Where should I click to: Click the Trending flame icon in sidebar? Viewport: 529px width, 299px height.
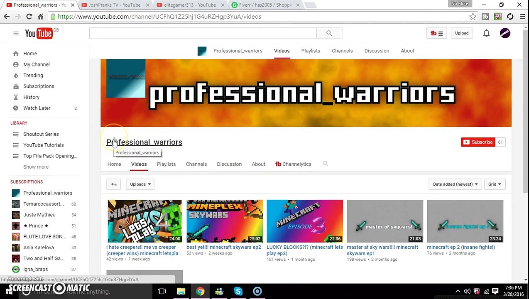tap(16, 75)
